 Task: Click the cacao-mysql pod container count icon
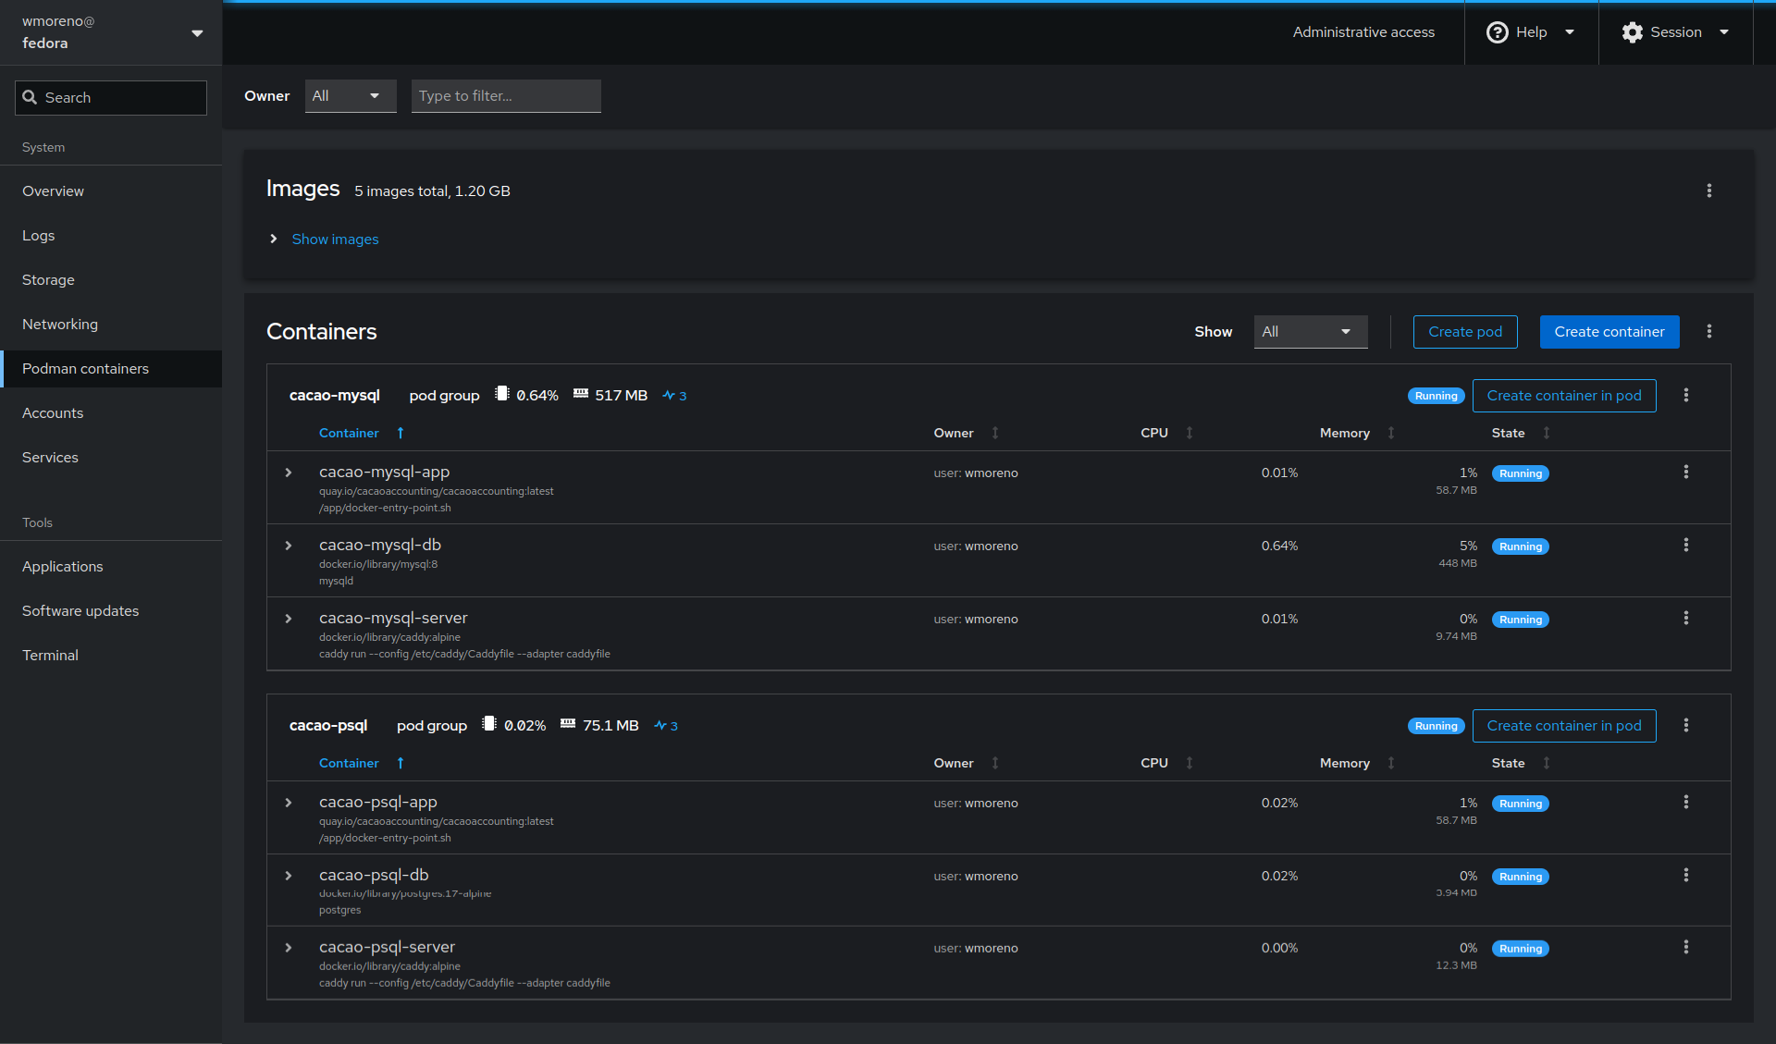pos(668,395)
